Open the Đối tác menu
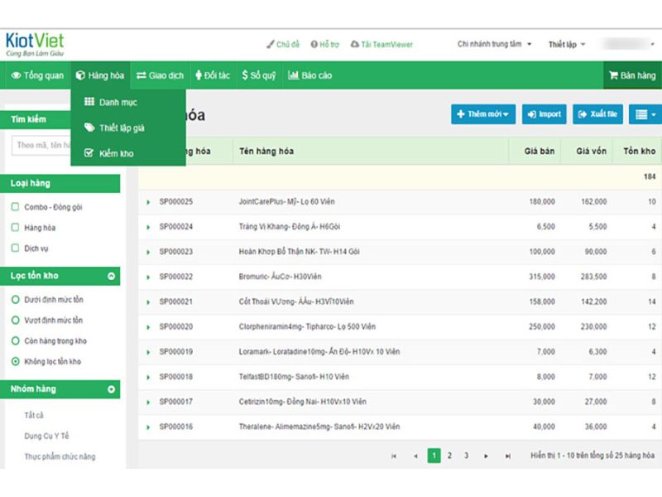This screenshot has height=497, width=662. coord(213,75)
